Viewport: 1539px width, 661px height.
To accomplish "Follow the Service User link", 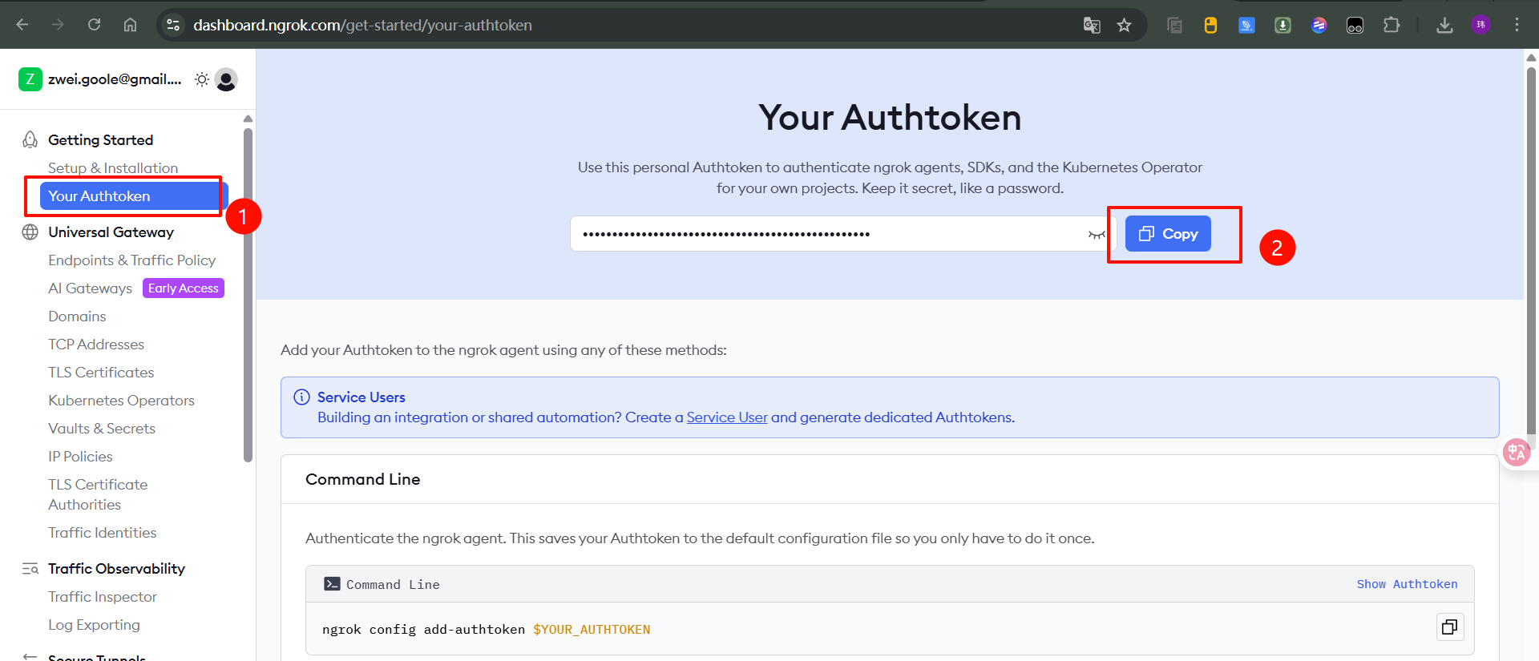I will click(x=727, y=417).
